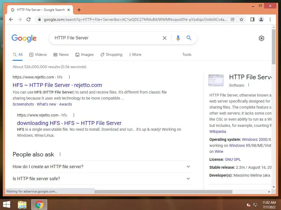Click the scroll-up arrow
This screenshot has width=281, height=210.
point(274,27)
